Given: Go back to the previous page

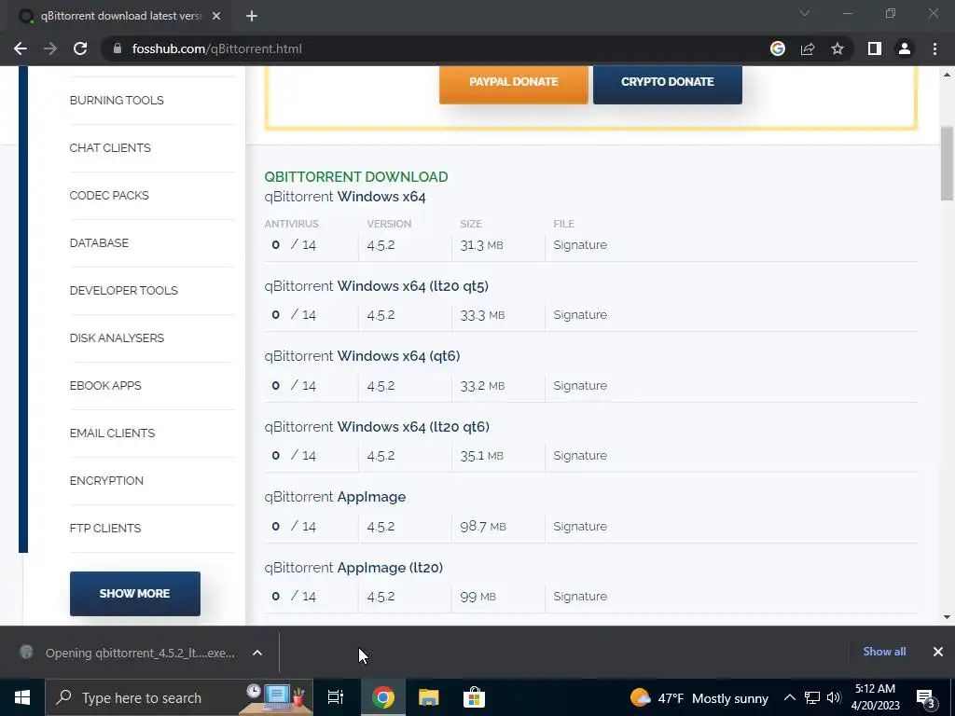Looking at the screenshot, I should [x=21, y=48].
